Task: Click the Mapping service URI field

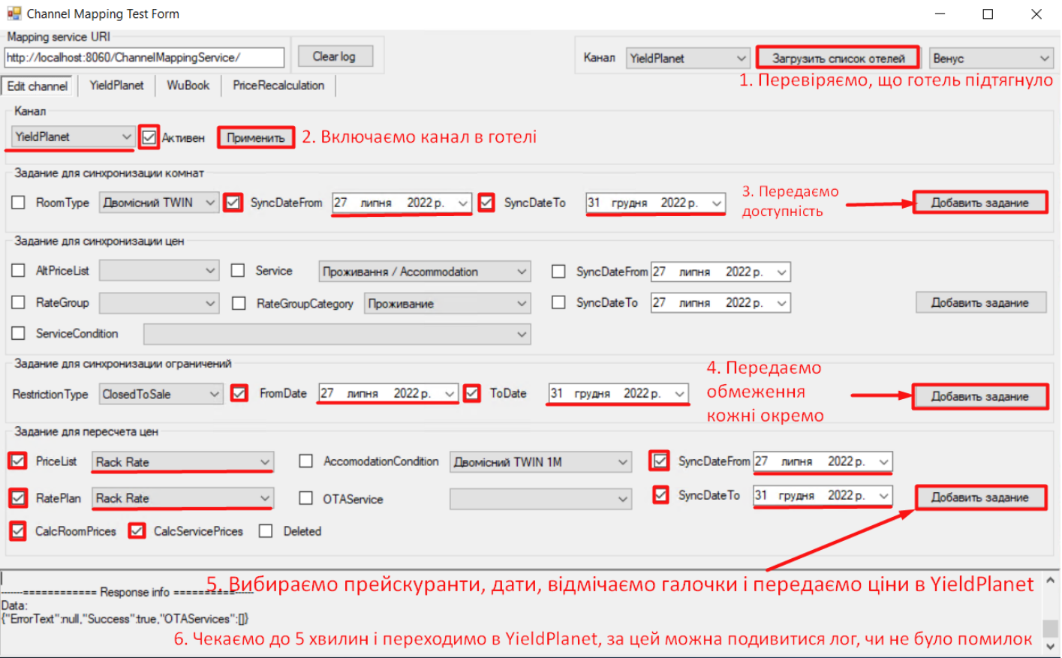Action: click(144, 58)
